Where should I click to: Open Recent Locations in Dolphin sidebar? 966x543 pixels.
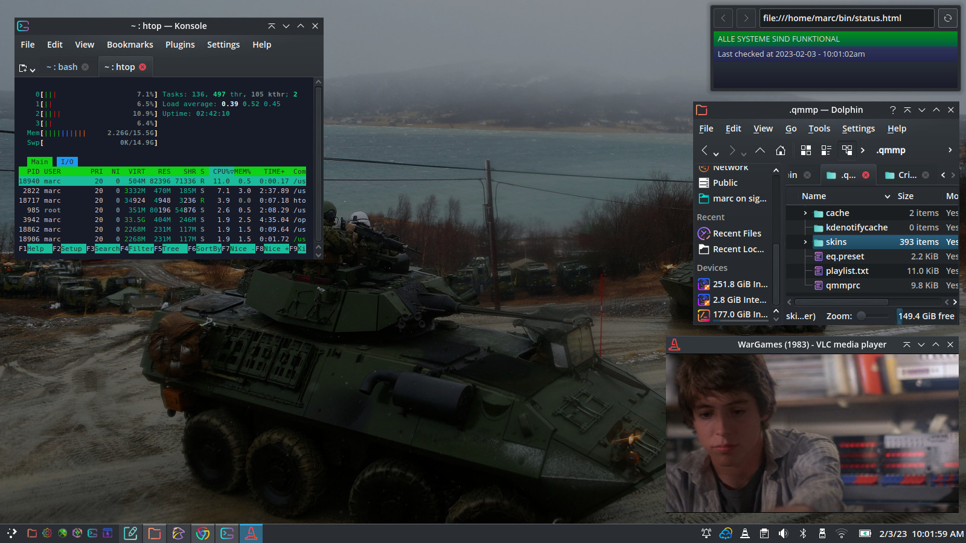click(734, 249)
